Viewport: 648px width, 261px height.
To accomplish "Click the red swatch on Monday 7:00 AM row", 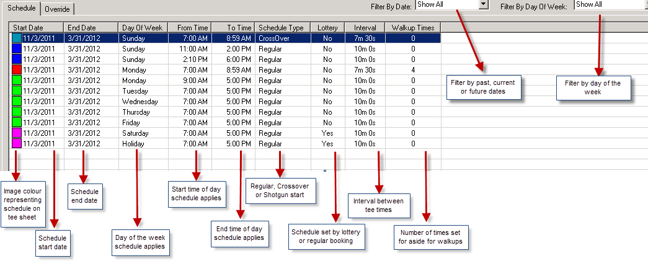I will (16, 69).
